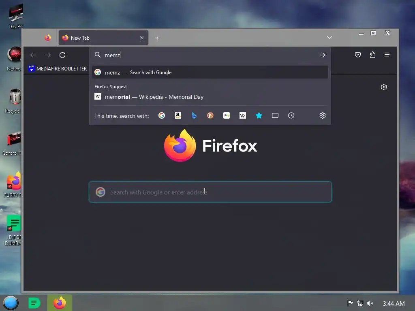Open a new tab with plus button
Image resolution: width=415 pixels, height=311 pixels.
coord(157,38)
